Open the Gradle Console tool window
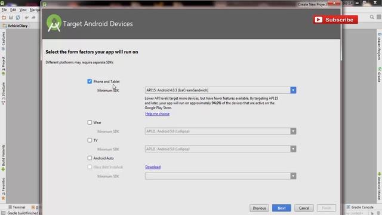 360,207
